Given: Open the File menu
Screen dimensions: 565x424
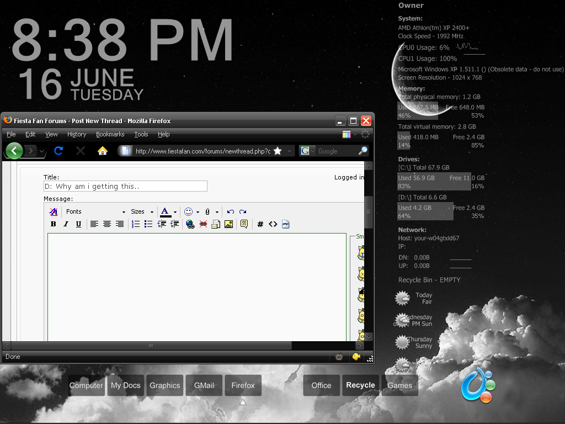Looking at the screenshot, I should [11, 134].
